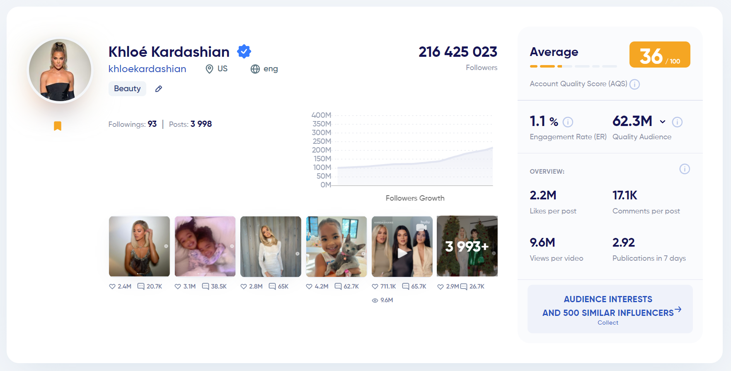The width and height of the screenshot is (731, 371).
Task: Open third post thumbnail with white dress
Action: pos(271,246)
